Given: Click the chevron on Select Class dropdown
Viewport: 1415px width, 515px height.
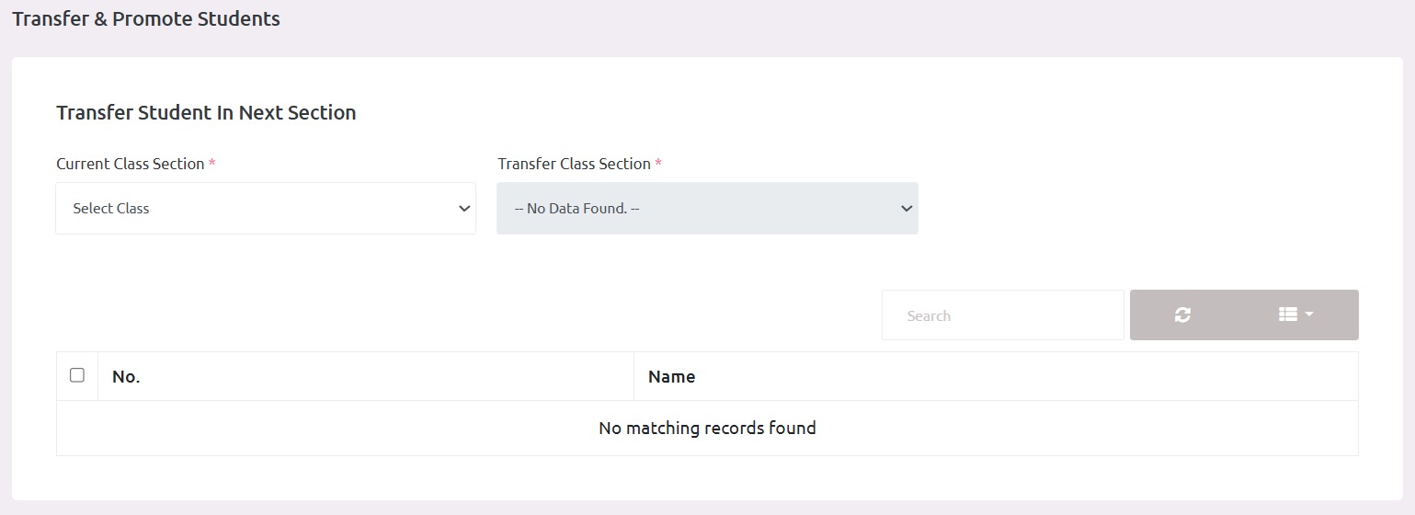Looking at the screenshot, I should (464, 209).
